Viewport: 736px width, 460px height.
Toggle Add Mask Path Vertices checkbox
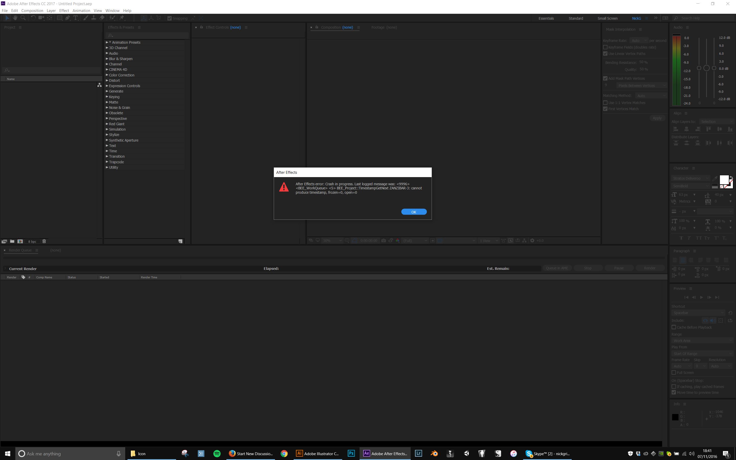(x=605, y=78)
